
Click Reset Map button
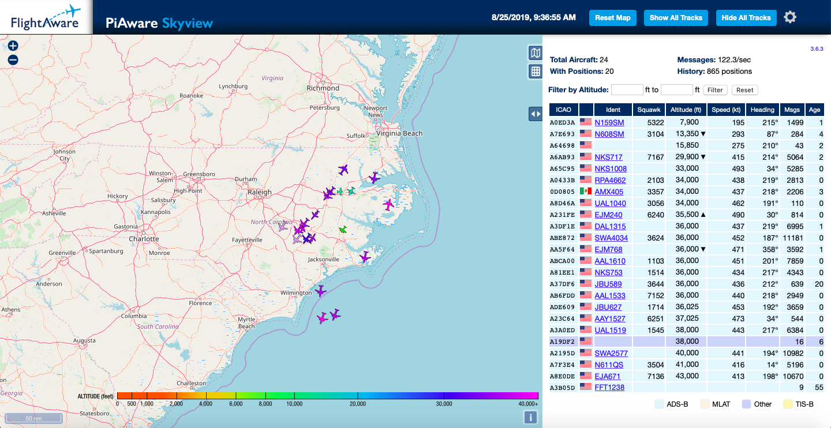coord(612,18)
